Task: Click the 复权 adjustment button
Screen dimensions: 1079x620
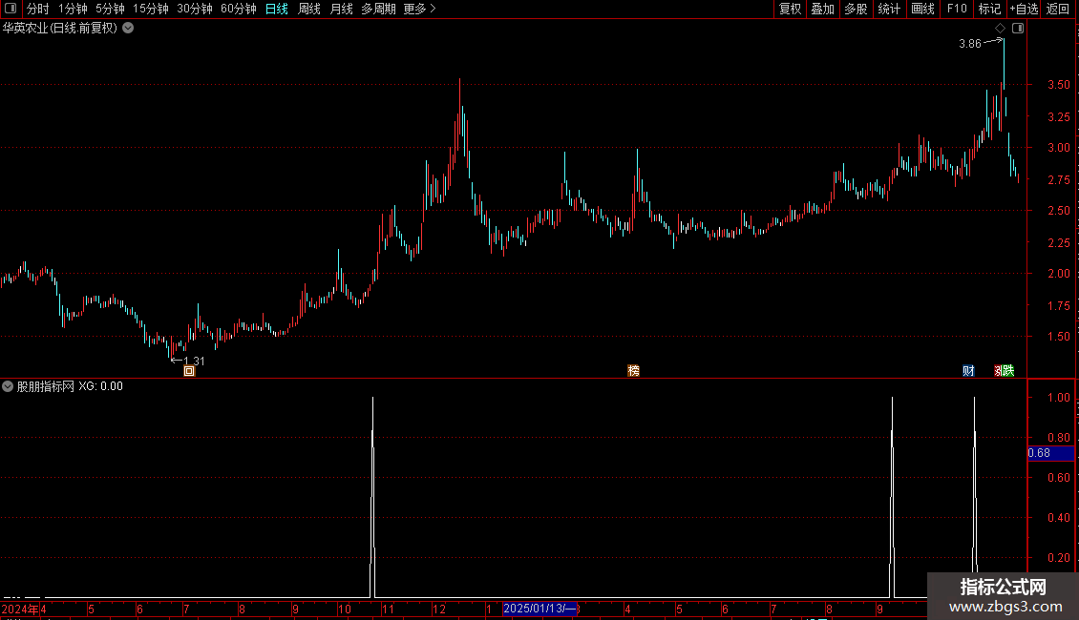Action: click(790, 9)
